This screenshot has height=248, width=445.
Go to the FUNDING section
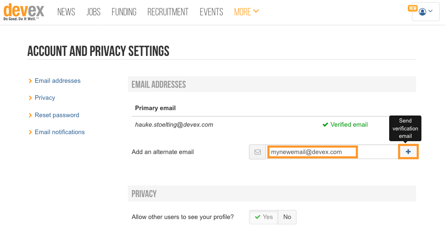pyautogui.click(x=124, y=12)
